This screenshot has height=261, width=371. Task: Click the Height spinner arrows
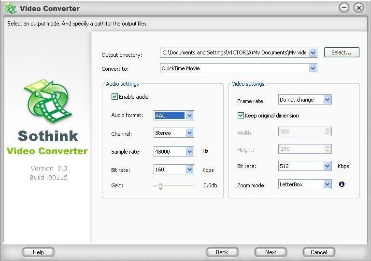click(x=327, y=149)
